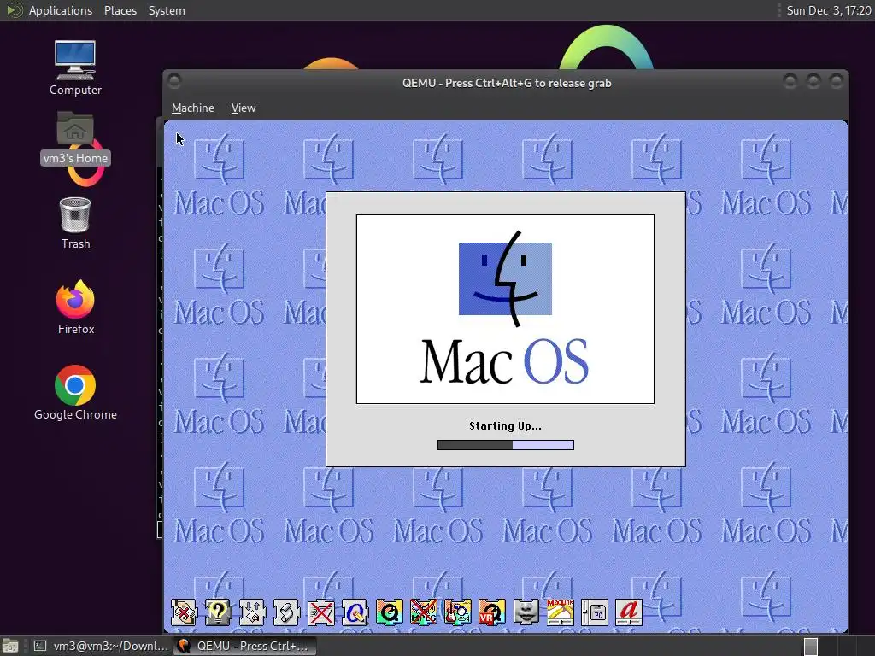Click the MacLink extension icon
Viewport: 875px width, 656px height.
(561, 612)
